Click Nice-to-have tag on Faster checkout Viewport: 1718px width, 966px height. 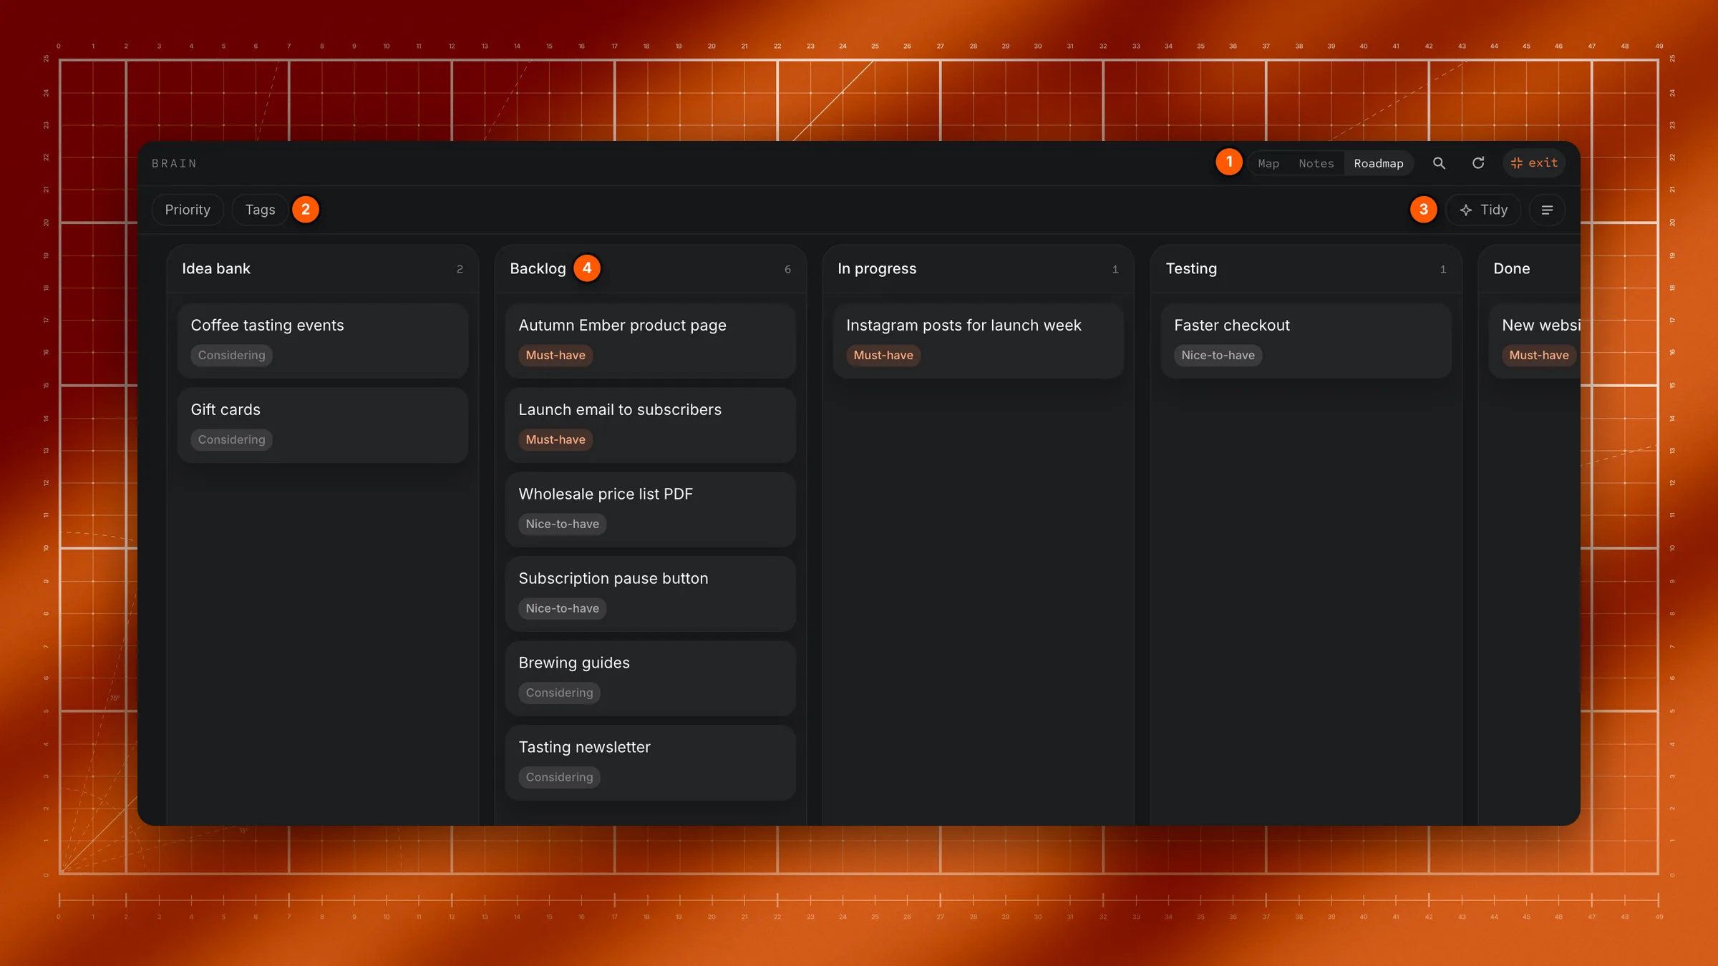click(1218, 355)
